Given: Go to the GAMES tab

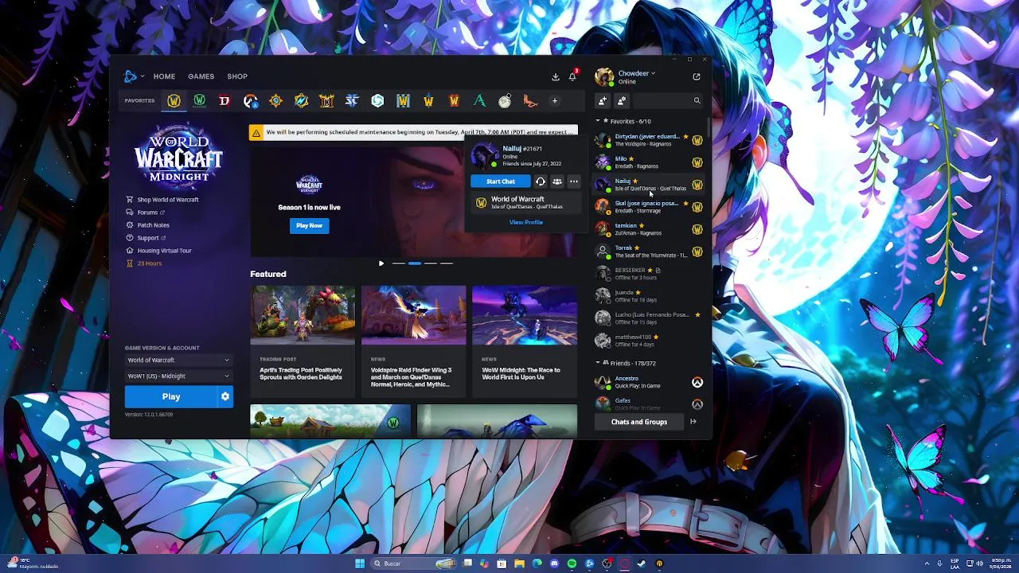Looking at the screenshot, I should tap(201, 76).
